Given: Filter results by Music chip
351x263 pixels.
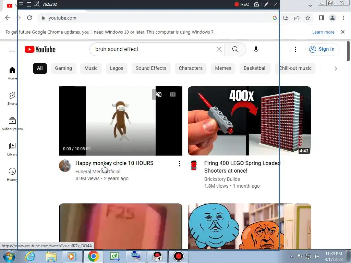Looking at the screenshot, I should [91, 68].
